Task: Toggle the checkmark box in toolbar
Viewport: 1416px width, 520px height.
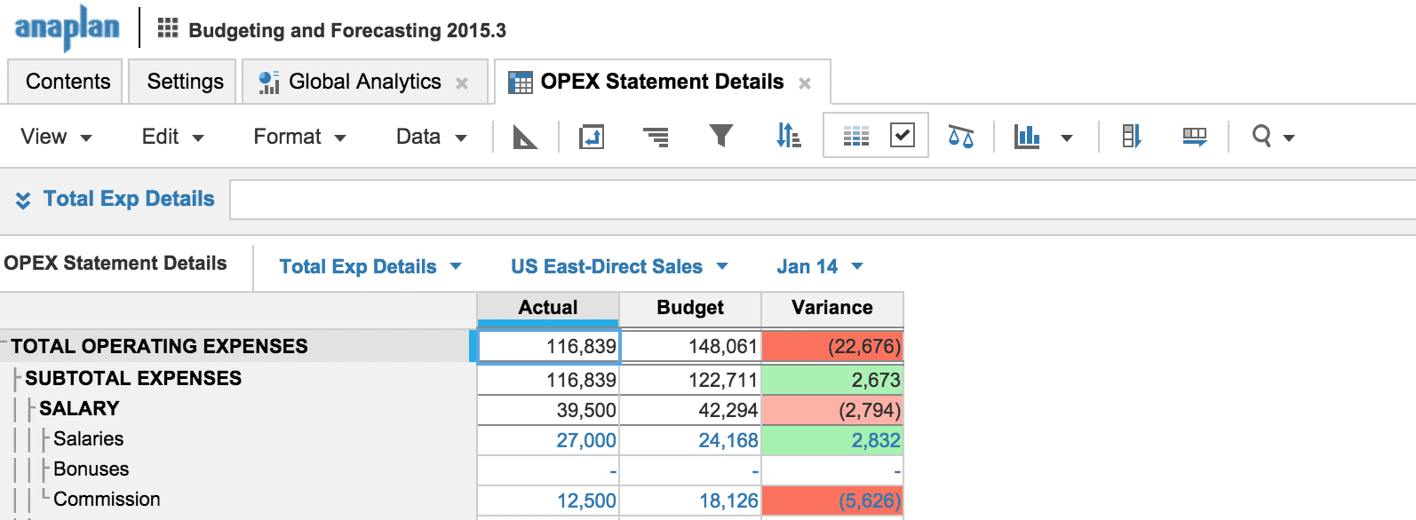Action: point(903,135)
